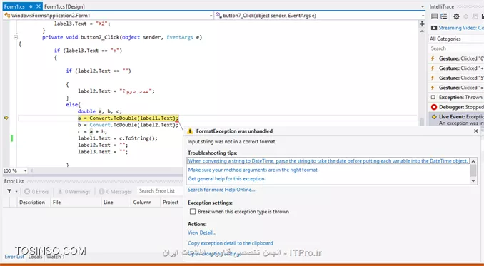Close the FormatException popup

(x=475, y=131)
